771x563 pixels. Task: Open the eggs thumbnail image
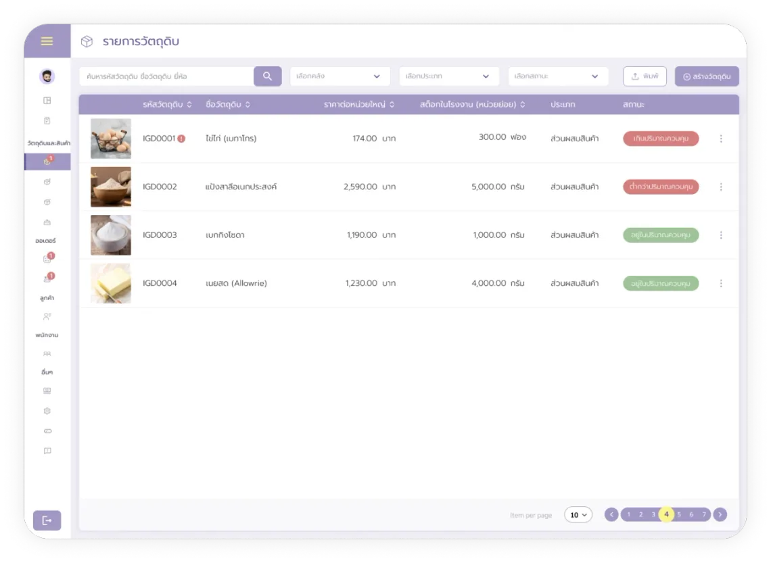pos(111,139)
